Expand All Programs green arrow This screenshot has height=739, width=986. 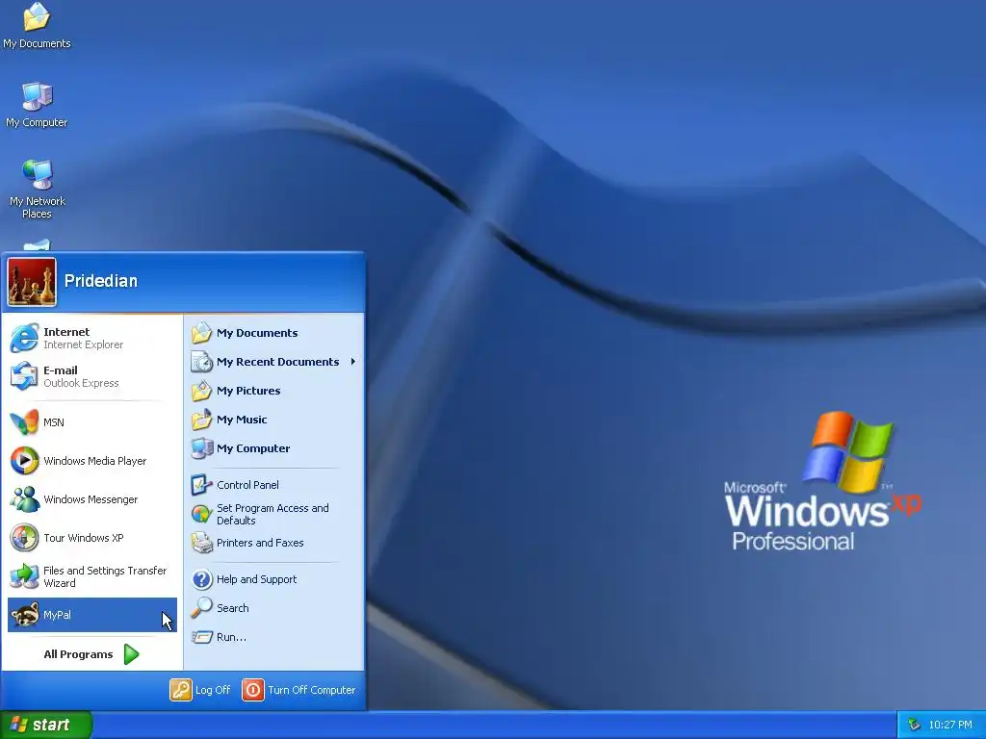coord(131,654)
